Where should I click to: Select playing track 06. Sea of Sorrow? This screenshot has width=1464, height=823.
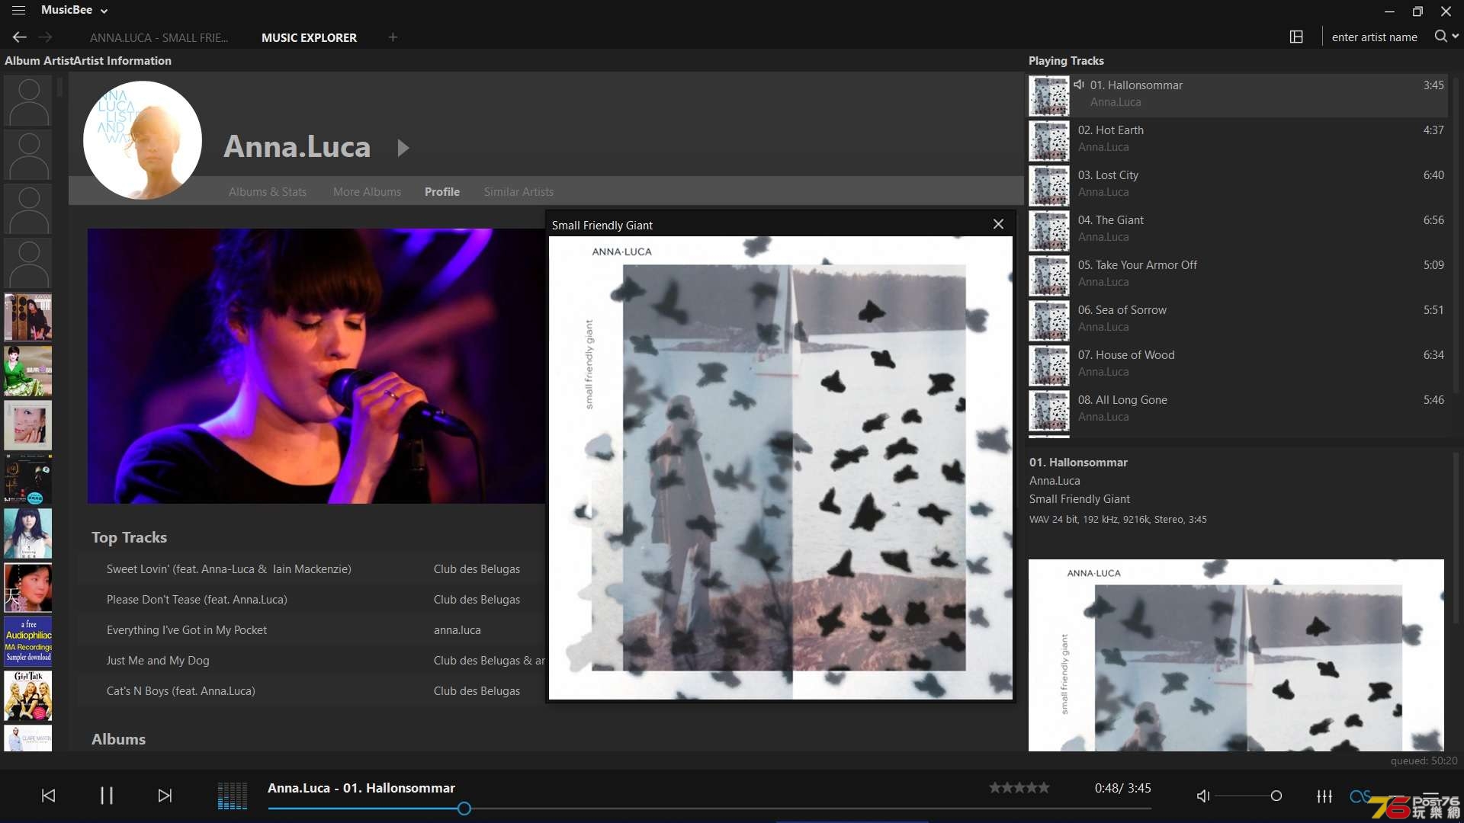point(1239,319)
